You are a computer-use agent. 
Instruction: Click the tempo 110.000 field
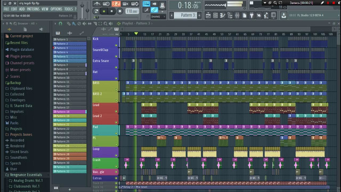132,11
